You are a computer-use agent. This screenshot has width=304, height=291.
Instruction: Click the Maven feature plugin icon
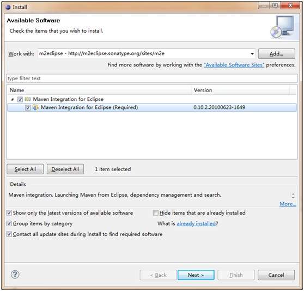(35, 107)
